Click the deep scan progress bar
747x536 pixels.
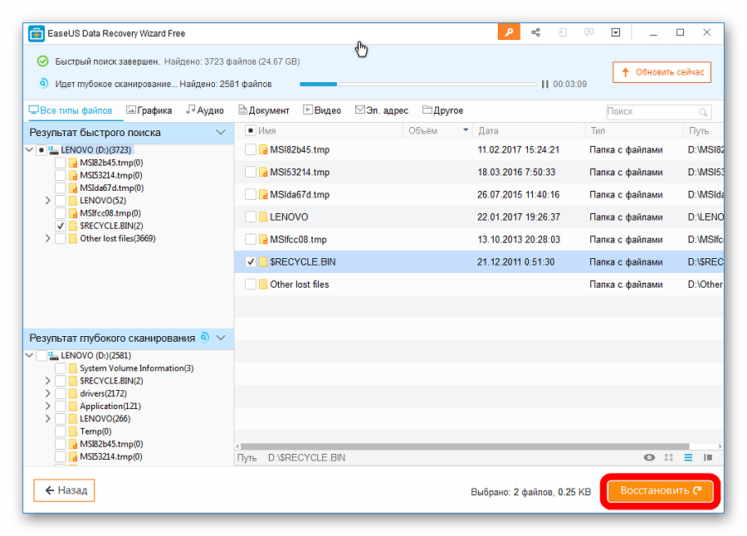tap(418, 85)
